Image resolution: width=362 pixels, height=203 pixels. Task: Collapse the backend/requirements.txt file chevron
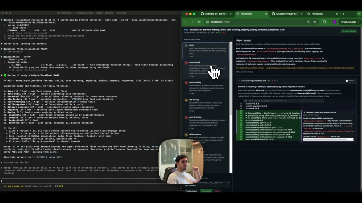point(239,81)
